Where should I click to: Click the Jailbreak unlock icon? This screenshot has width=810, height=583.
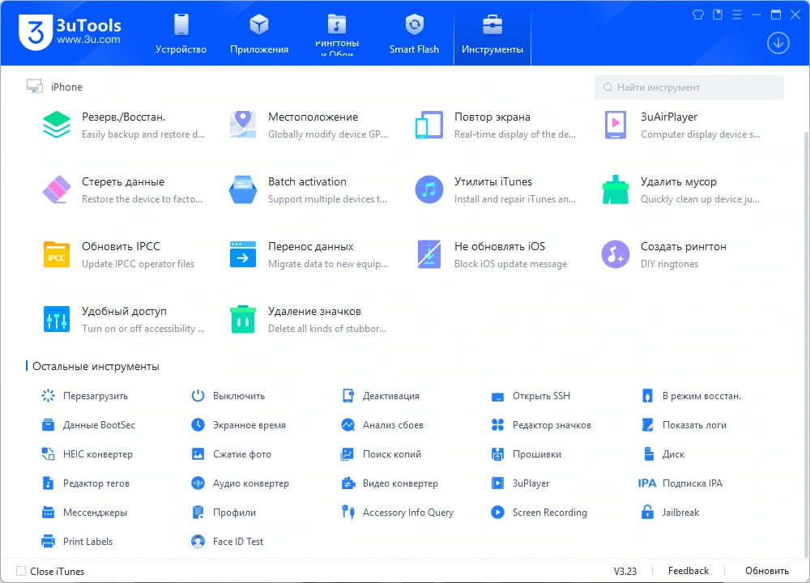tap(647, 513)
